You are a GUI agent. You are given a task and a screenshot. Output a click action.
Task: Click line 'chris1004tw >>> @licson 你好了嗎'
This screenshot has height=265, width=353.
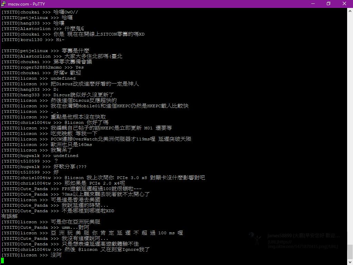pos(55,122)
